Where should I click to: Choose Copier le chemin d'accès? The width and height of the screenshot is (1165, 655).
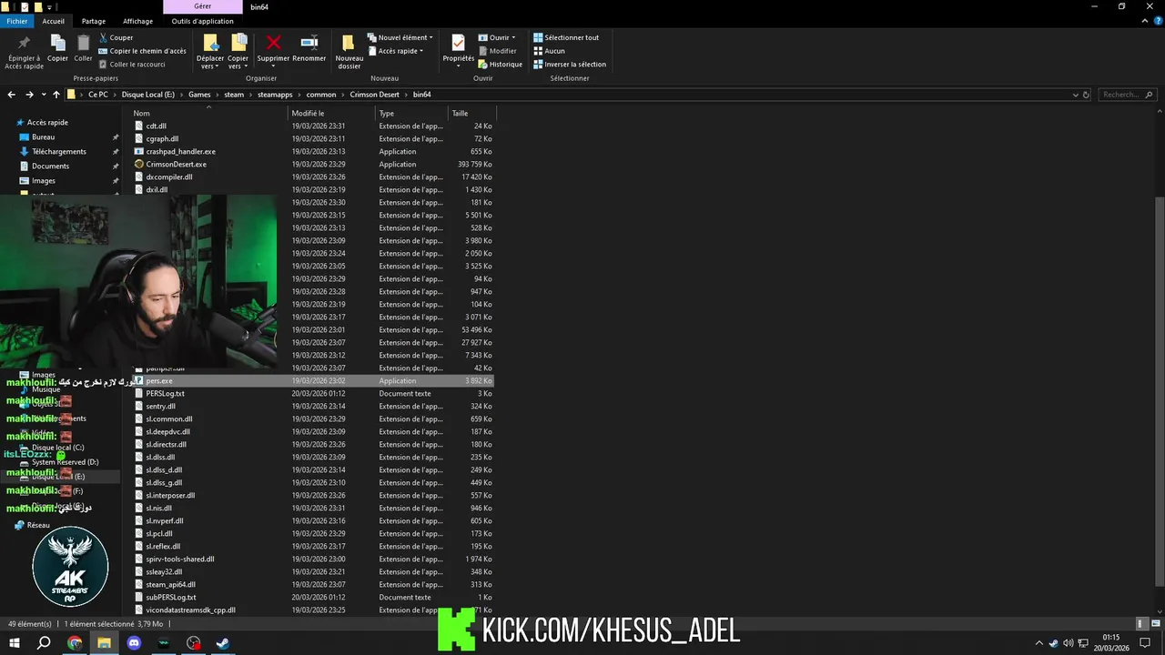tap(142, 51)
